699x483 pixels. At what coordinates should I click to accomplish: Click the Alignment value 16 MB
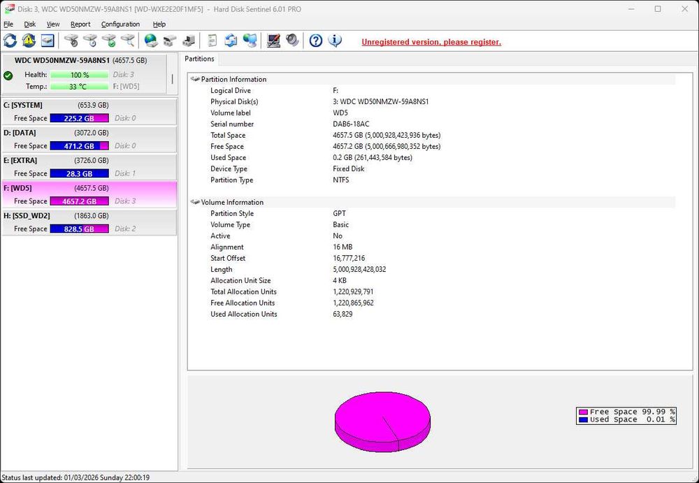point(343,247)
